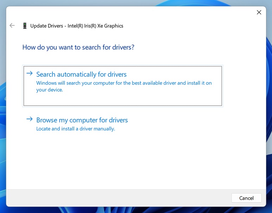Click the 'Update Drivers - Intel(R) Iris(R) Xe Graphics' title
This screenshot has width=272, height=213.
pos(77,26)
